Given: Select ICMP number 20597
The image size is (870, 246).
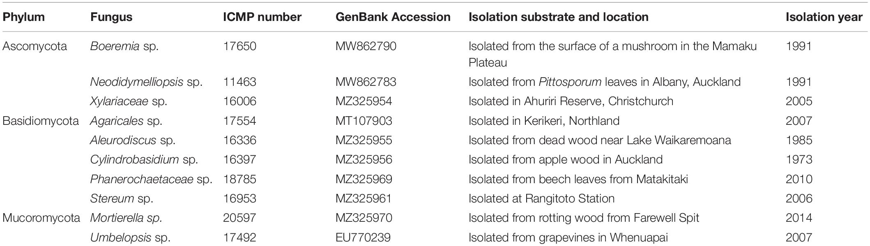Looking at the screenshot, I should (x=239, y=218).
